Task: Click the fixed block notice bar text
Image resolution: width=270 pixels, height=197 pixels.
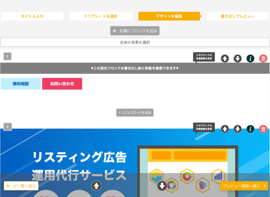Action: coord(135,68)
